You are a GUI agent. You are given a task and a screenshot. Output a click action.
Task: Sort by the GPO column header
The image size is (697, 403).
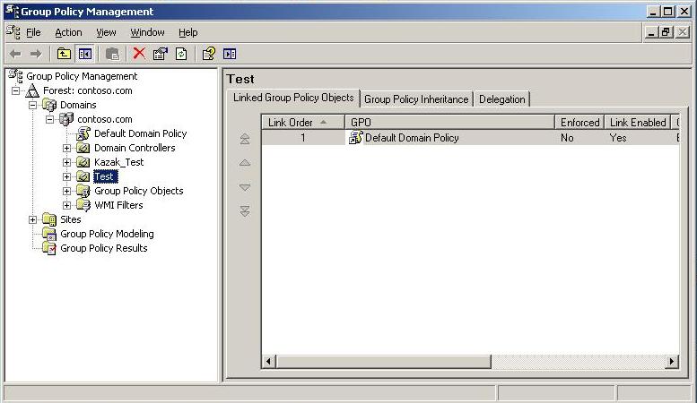tap(449, 122)
